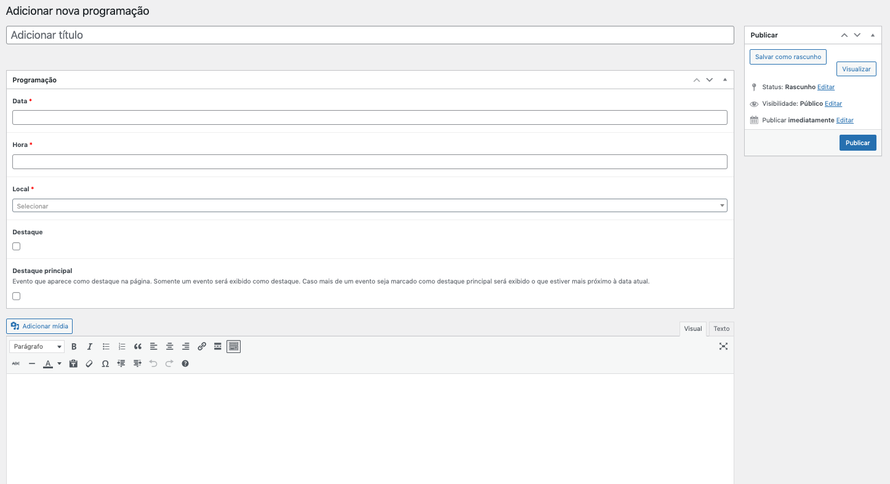The height and width of the screenshot is (484, 890).
Task: Toggle bold formatting in the editor
Action: pyautogui.click(x=74, y=347)
